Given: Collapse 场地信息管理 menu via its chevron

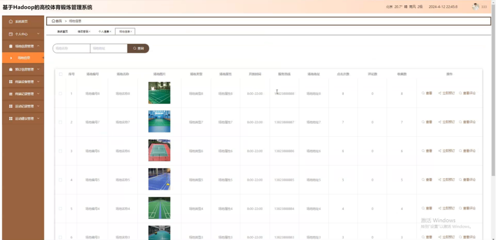Looking at the screenshot, I should point(38,46).
